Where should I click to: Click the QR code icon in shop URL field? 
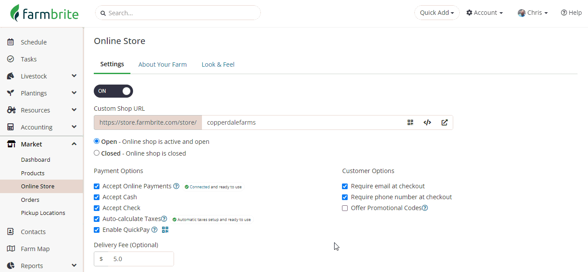(x=410, y=122)
